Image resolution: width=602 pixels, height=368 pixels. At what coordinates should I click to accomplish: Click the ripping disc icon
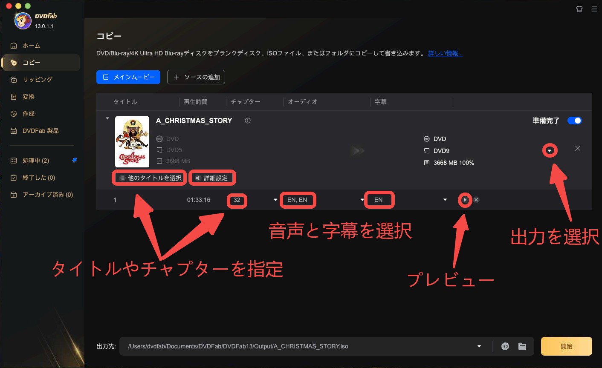click(x=14, y=80)
